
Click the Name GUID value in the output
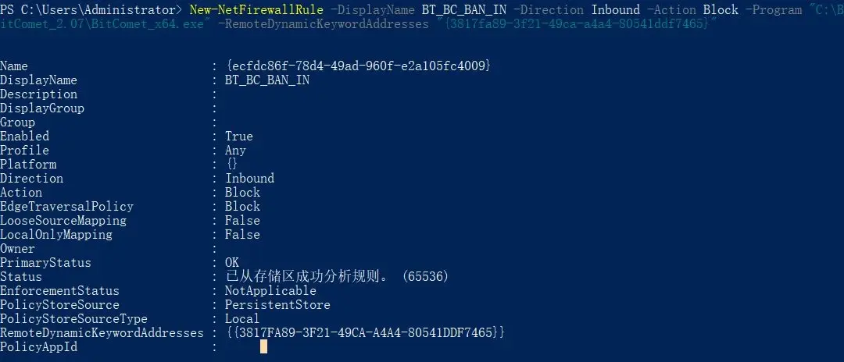pos(358,66)
